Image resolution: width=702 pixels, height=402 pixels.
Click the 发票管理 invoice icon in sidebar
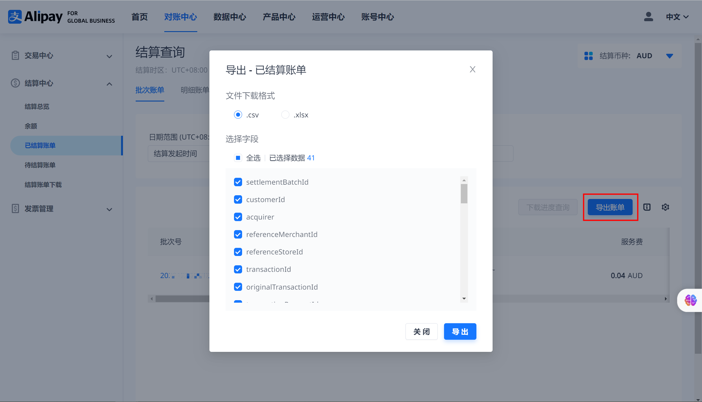click(15, 209)
